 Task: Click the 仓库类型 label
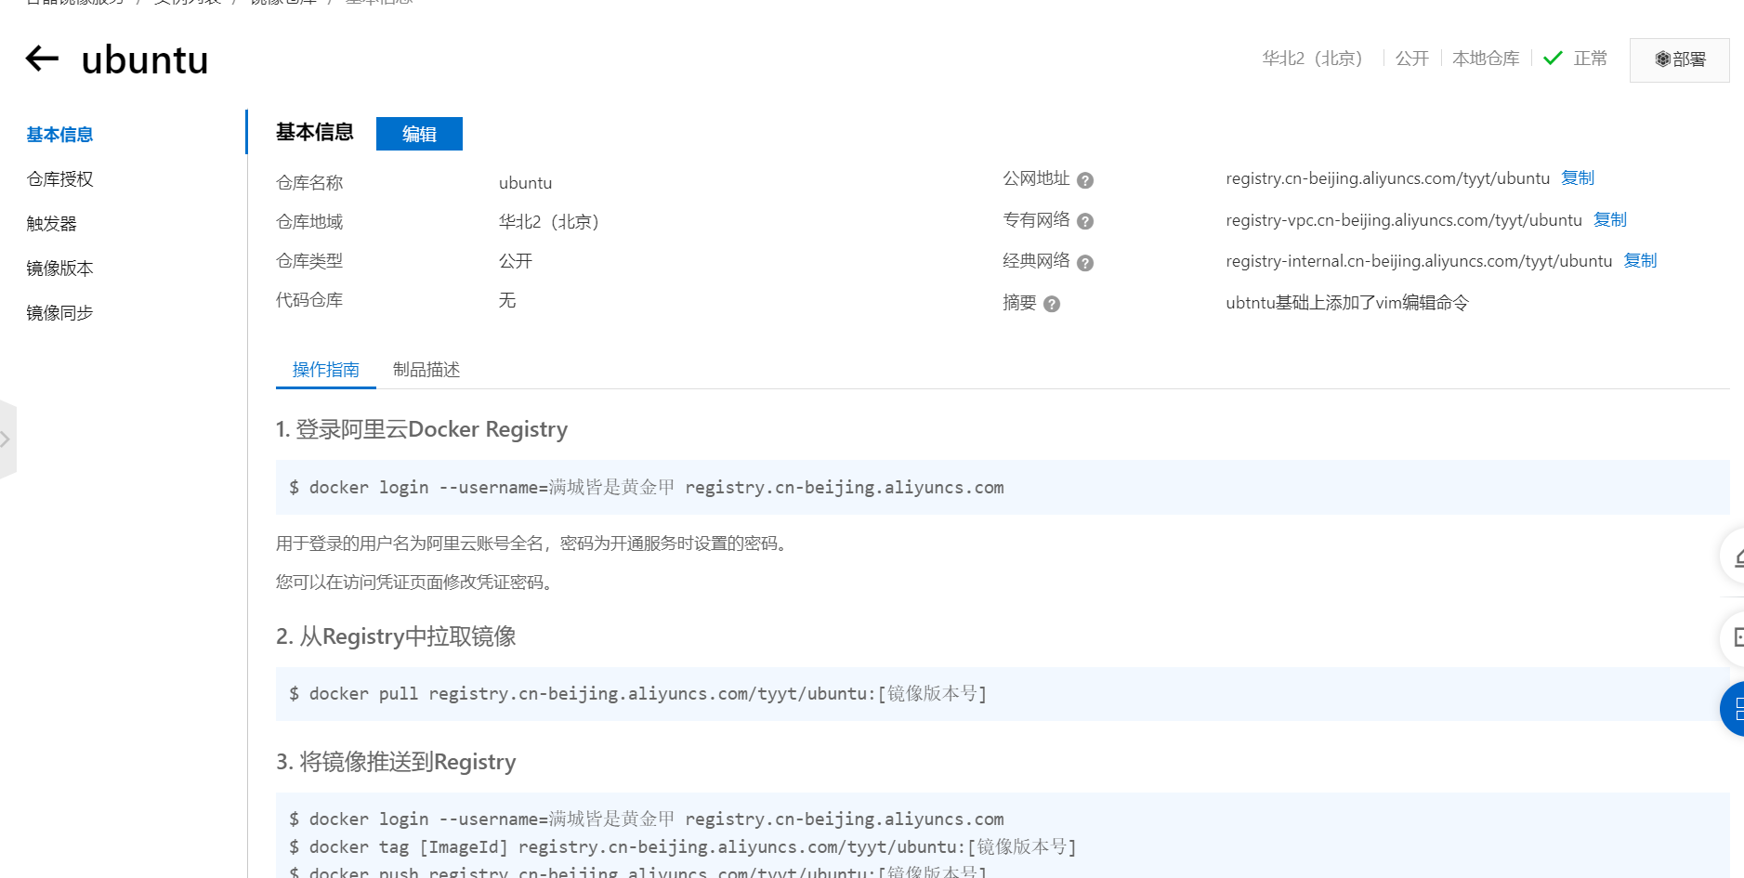309,261
